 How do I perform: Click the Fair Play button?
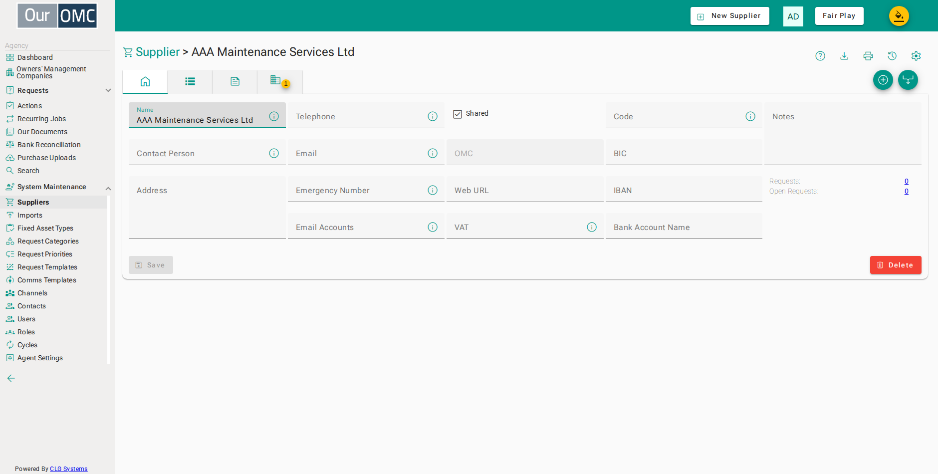tap(839, 16)
